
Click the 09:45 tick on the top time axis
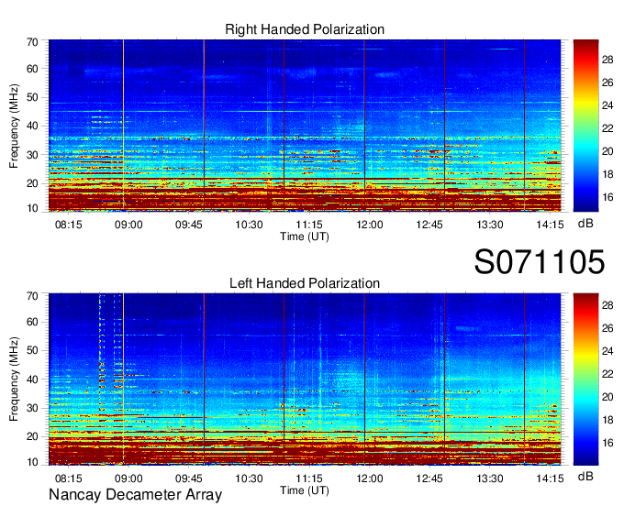point(189,225)
